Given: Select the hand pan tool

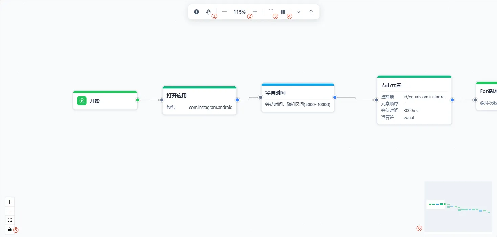Looking at the screenshot, I should point(208,12).
